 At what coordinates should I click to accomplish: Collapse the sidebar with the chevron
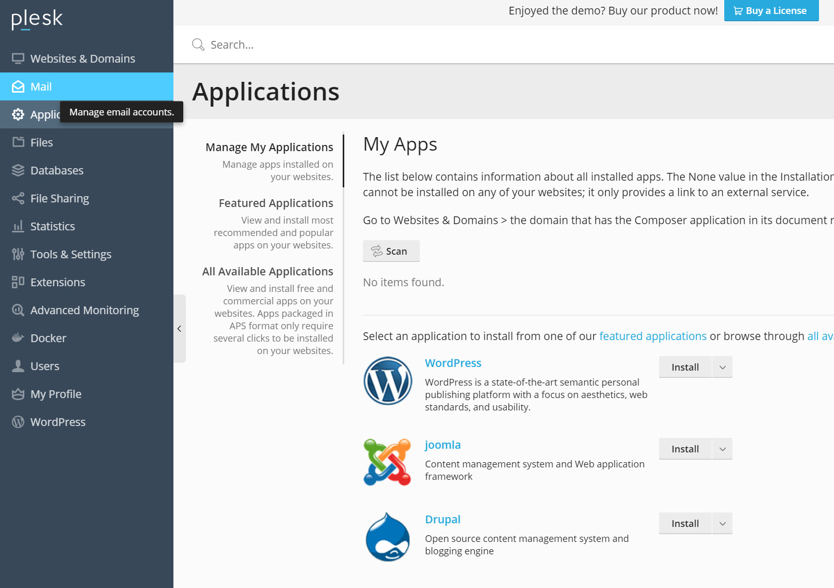[x=179, y=329]
